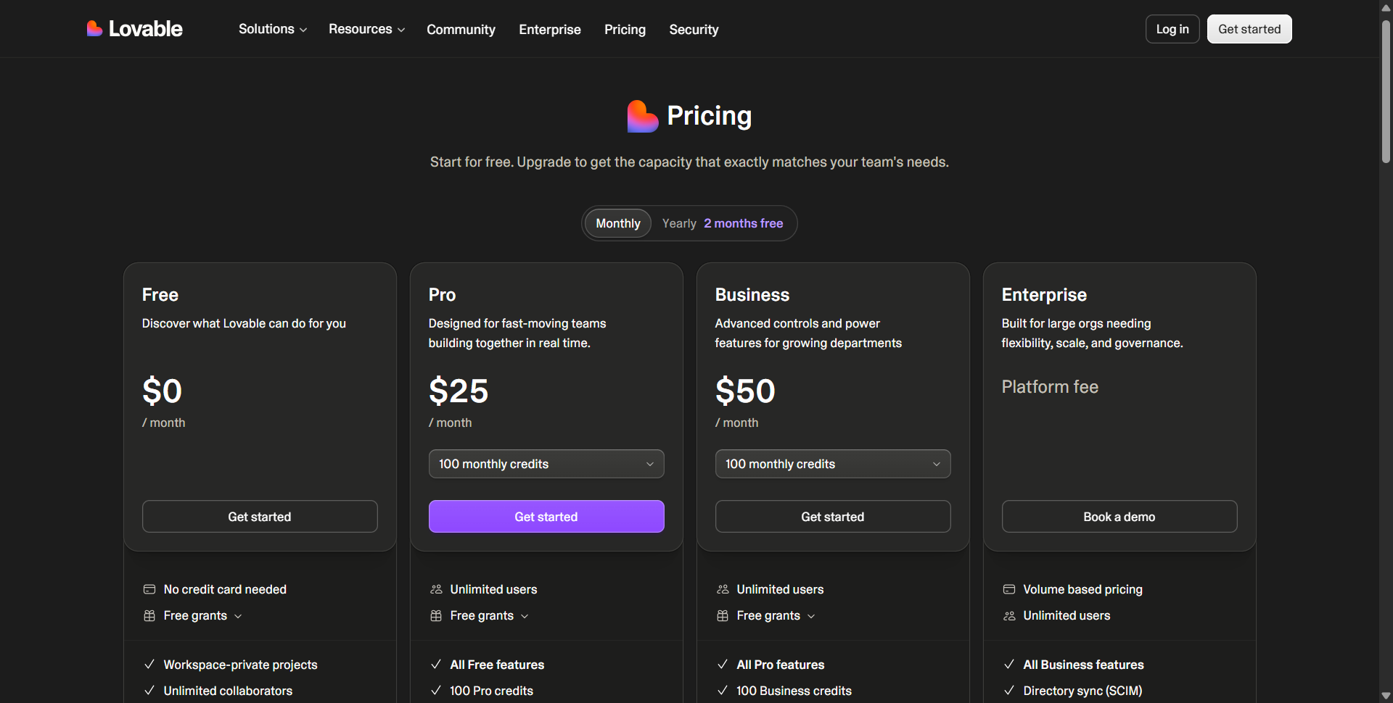The height and width of the screenshot is (703, 1393).
Task: Open Pro plan 100 monthly credits dropdown
Action: (x=546, y=464)
